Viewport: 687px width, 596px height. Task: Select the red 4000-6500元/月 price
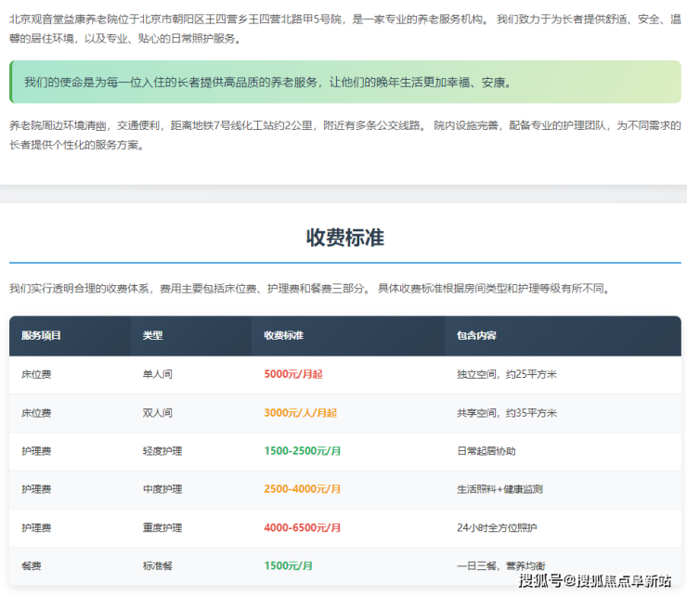(302, 527)
